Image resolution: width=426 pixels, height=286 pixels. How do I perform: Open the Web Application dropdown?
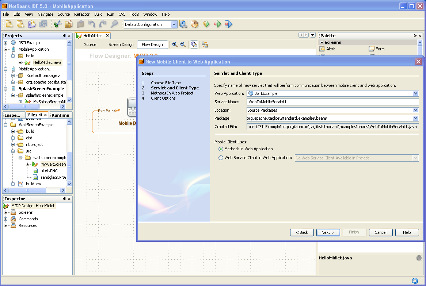[x=415, y=93]
